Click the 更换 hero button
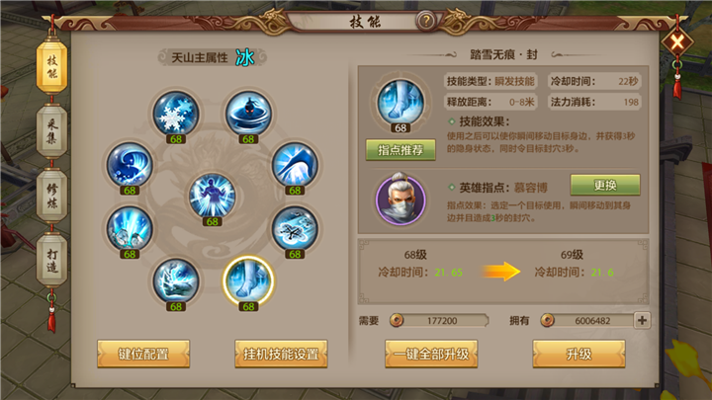This screenshot has width=712, height=400. (x=605, y=185)
